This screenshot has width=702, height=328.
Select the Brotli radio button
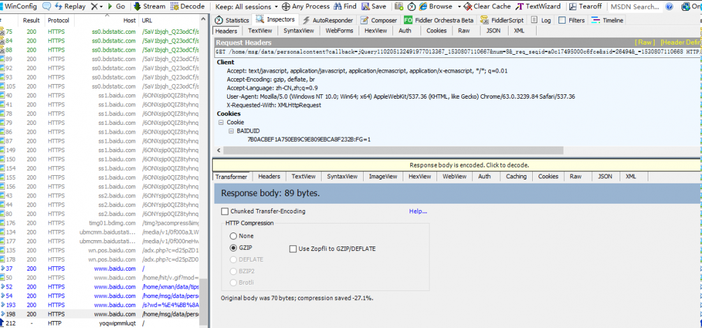[x=233, y=282]
